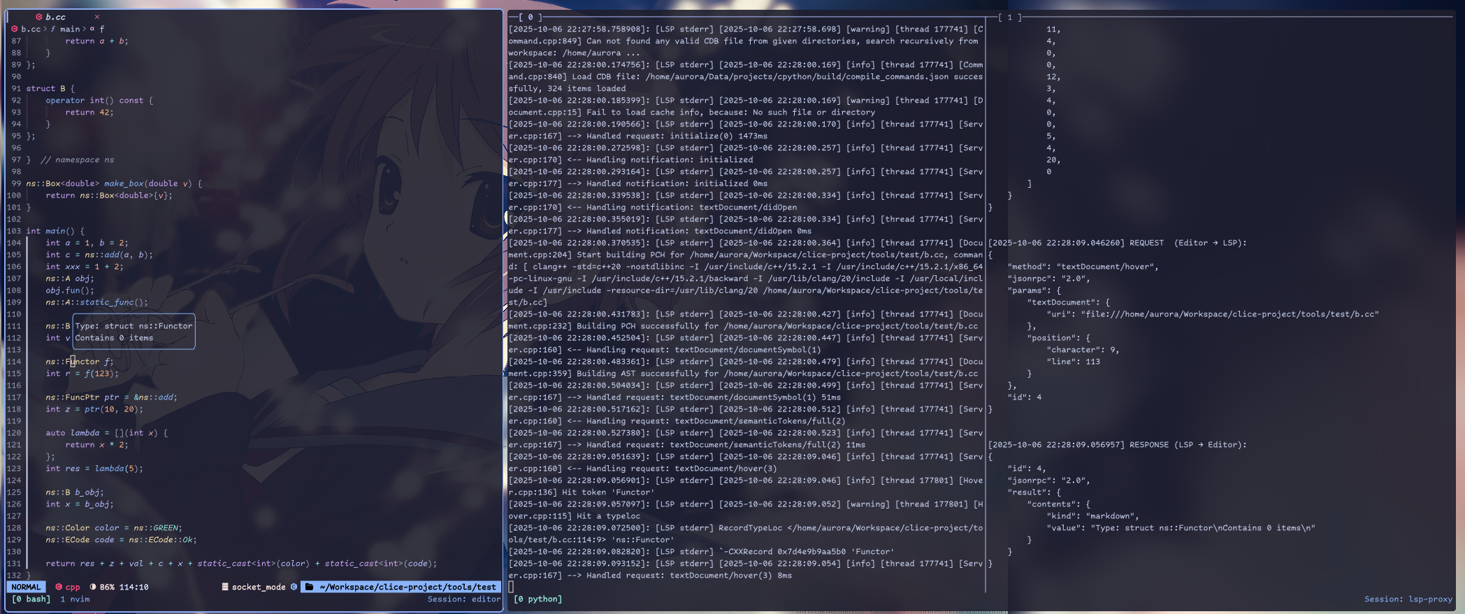Click the Session: lsp-proxy label
Image resolution: width=1465 pixels, height=614 pixels.
click(1408, 599)
